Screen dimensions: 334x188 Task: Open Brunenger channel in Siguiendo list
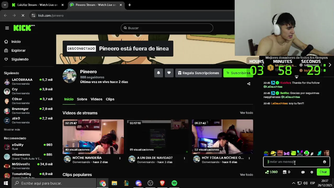[x=28, y=111]
